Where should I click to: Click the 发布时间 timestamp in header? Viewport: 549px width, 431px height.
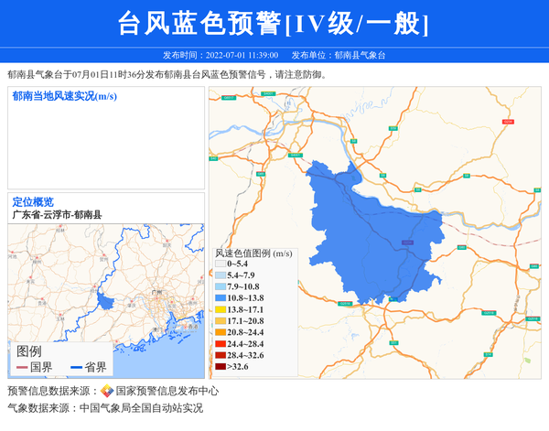pos(220,55)
